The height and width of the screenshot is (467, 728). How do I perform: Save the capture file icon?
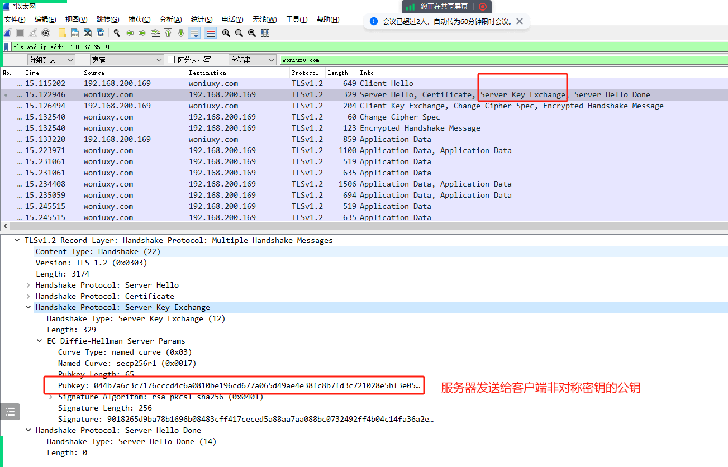coord(75,33)
